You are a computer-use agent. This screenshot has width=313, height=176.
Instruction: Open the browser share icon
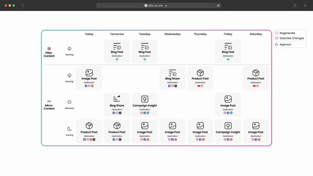[x=295, y=5]
